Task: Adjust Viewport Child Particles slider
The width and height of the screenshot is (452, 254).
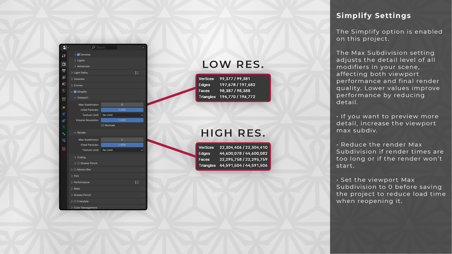Action: (122, 110)
